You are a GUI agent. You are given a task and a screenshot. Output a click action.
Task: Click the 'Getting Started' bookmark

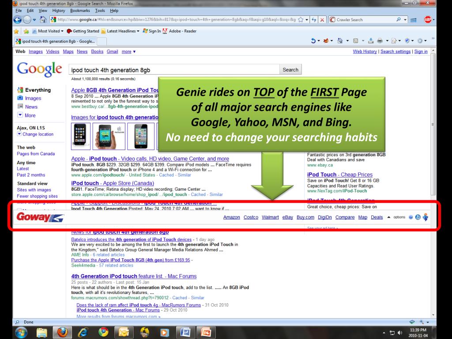(83, 31)
